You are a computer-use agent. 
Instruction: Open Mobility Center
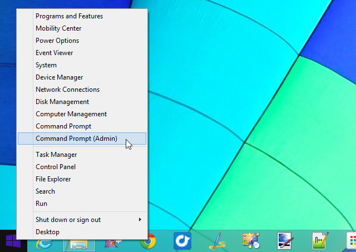[x=82, y=28]
